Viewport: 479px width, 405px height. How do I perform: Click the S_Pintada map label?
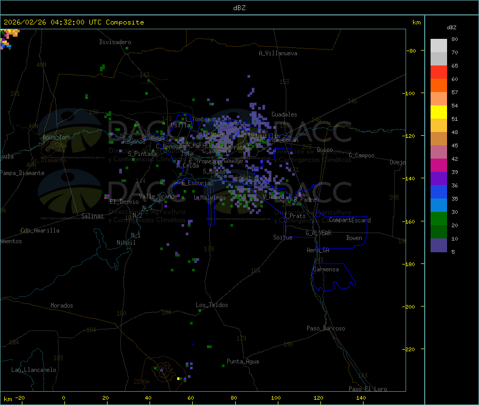142,154
